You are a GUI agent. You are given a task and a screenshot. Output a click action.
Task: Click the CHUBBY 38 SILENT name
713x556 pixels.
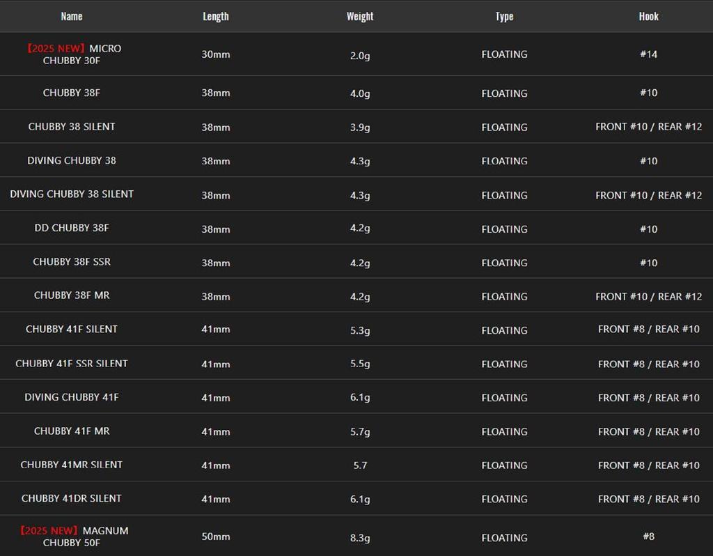point(72,127)
